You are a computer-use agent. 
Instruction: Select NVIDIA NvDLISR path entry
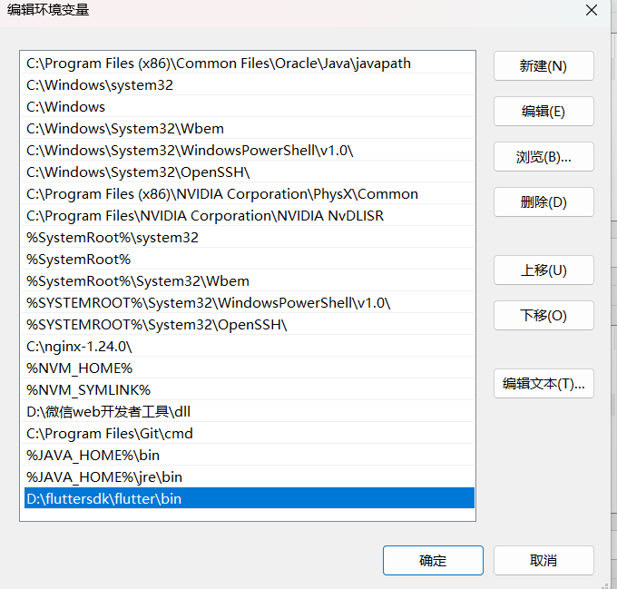pyautogui.click(x=250, y=216)
